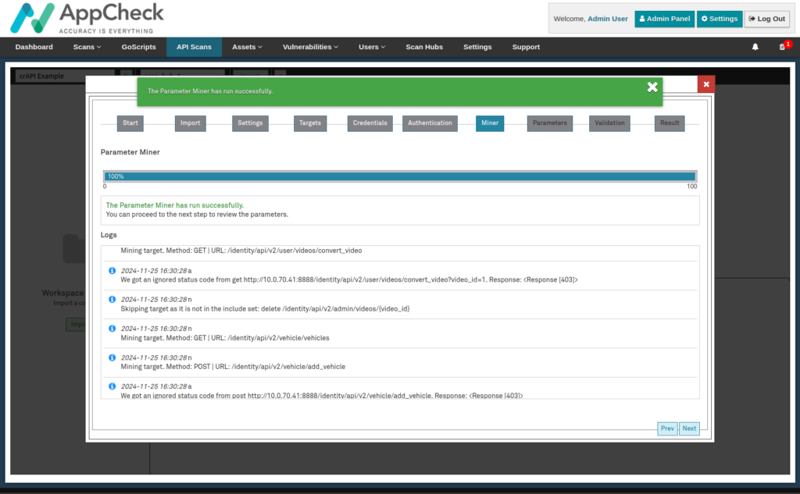Click the notification bell icon
Viewport: 800px width, 494px height.
point(755,47)
